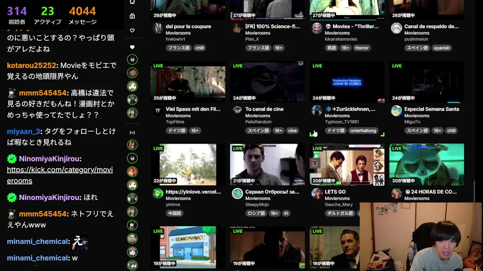
Task: Open 'Canal de respaldo de...' stream title
Action: [x=431, y=26]
